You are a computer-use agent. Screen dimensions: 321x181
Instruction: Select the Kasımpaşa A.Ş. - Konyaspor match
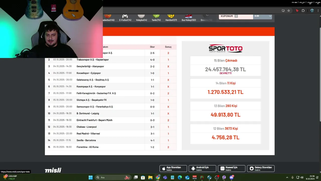(x=111, y=86)
